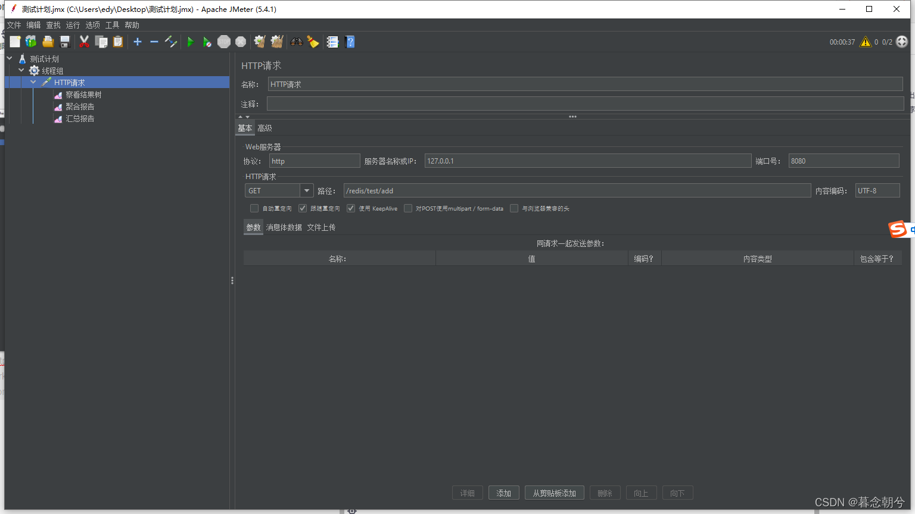Open Search with the binoculars icon

coord(296,42)
